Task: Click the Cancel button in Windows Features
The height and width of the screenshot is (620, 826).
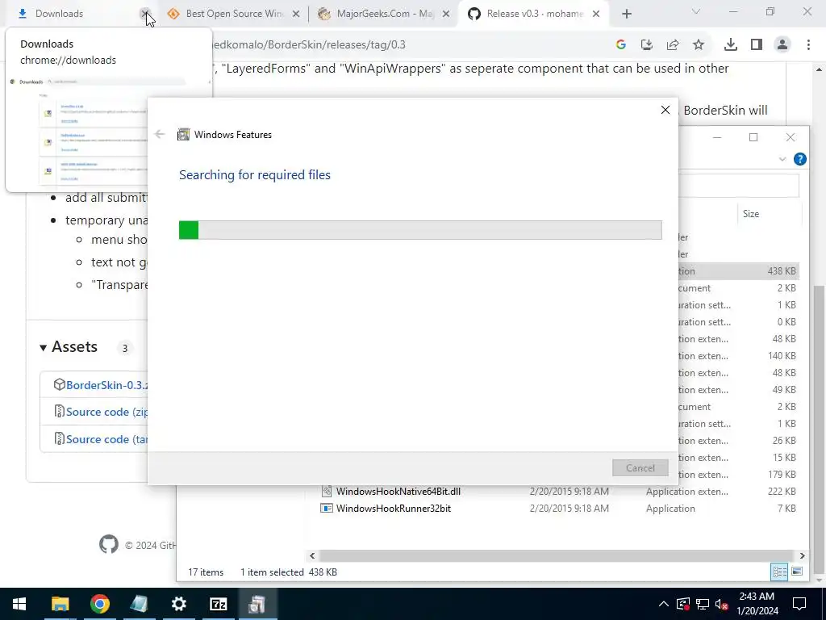Action: click(640, 468)
